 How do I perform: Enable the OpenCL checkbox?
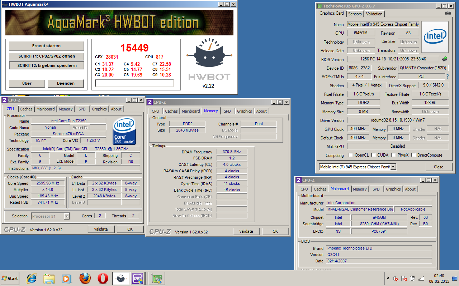(351, 155)
